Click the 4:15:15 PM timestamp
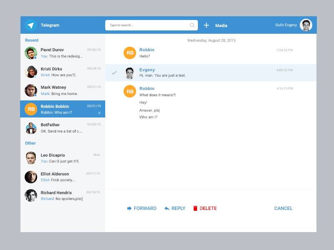334x250 pixels. point(285,88)
